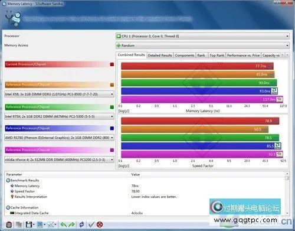Click the green icon in Memory Access combo
This screenshot has width=295, height=231.
(119, 45)
